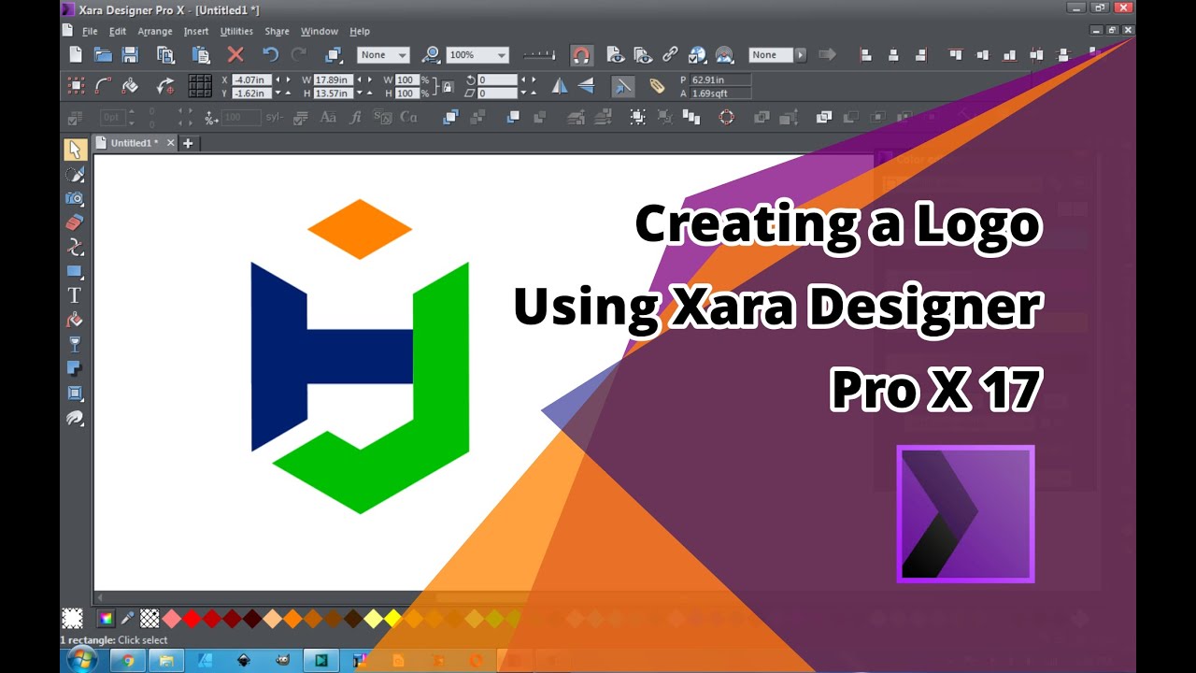Expand the None live effects dropdown arrow
1196x673 pixels.
tap(801, 55)
